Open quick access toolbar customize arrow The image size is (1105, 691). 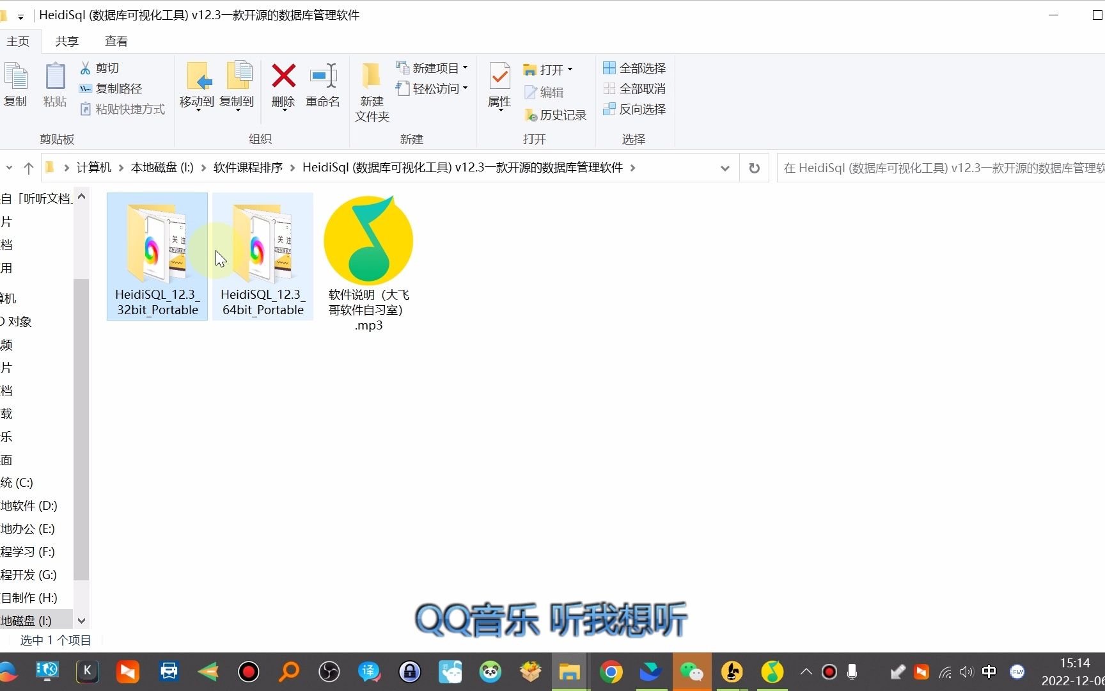click(20, 17)
